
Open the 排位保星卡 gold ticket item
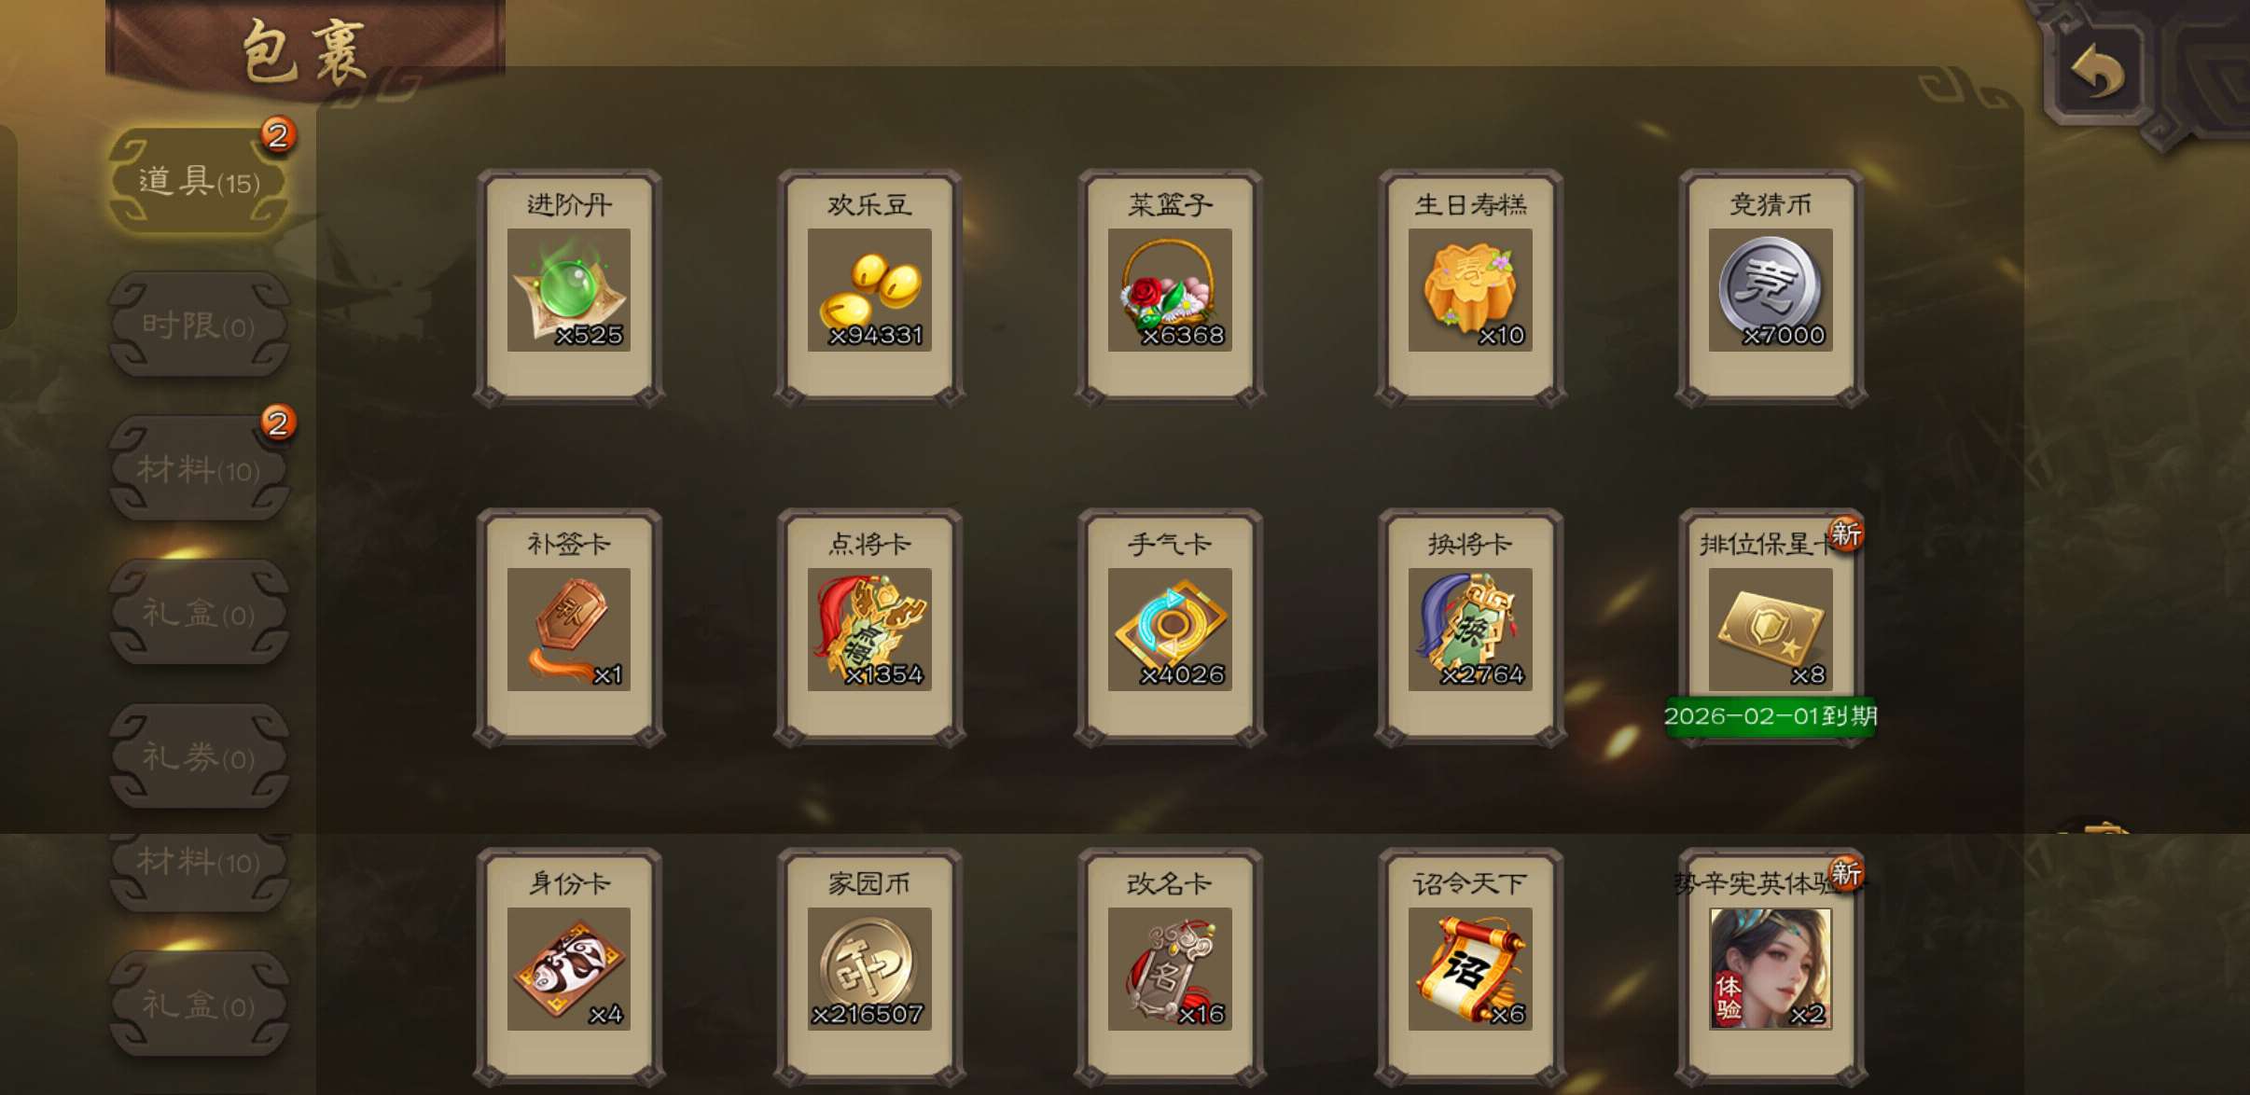pyautogui.click(x=1771, y=629)
